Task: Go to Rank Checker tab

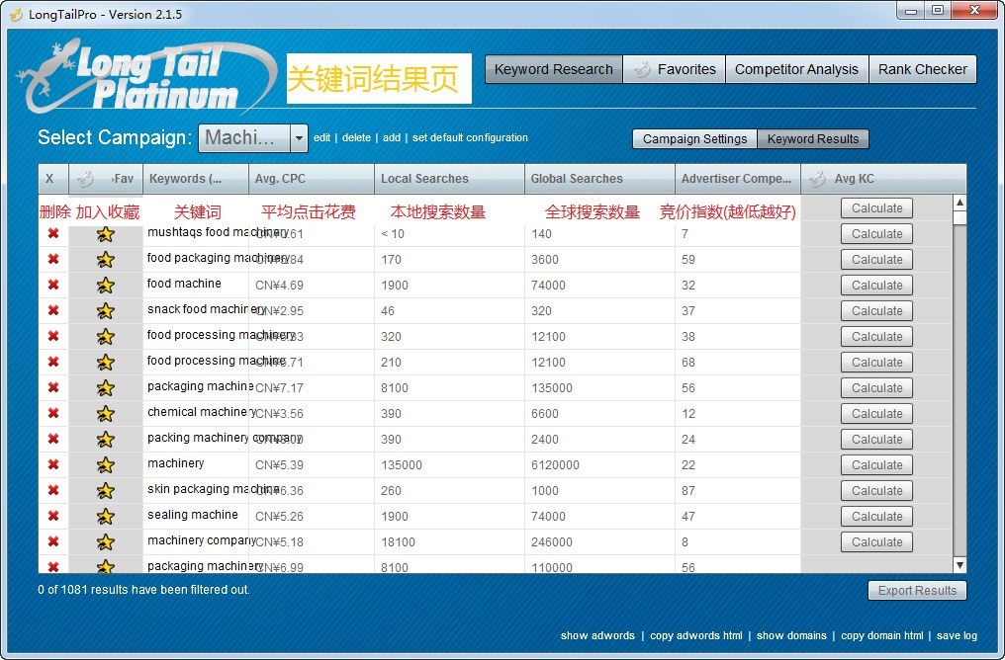Action: click(x=922, y=69)
